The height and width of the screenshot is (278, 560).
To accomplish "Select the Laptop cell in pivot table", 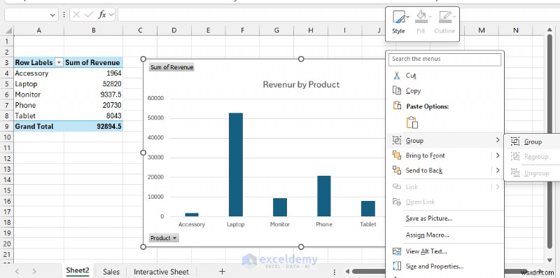I will 39,84.
